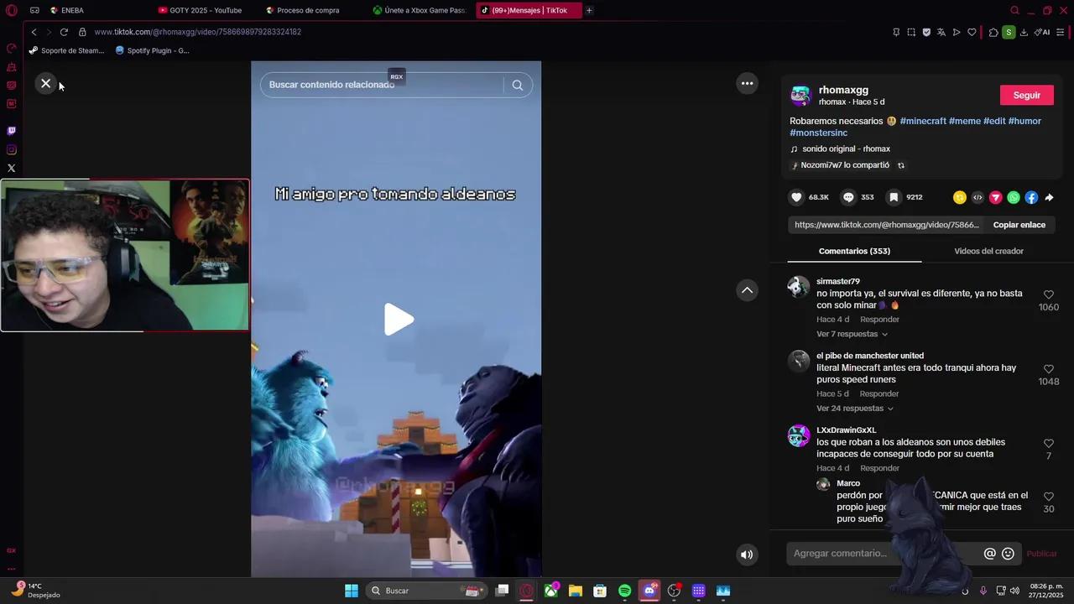The image size is (1074, 604).
Task: Open rhomaxgg profile avatar
Action: (x=800, y=96)
